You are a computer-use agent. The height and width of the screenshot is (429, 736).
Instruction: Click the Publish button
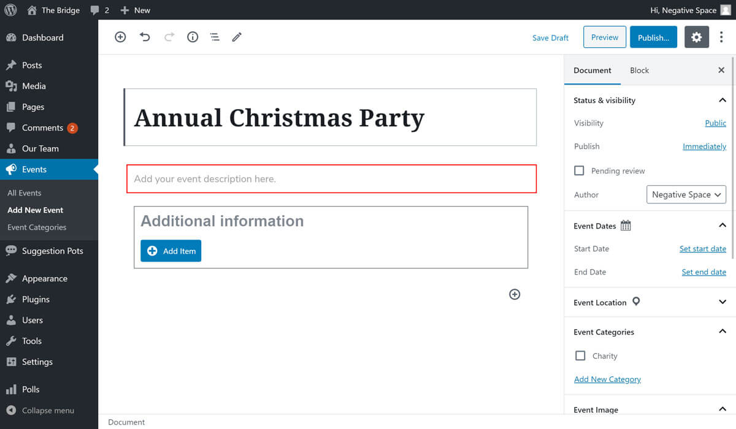pyautogui.click(x=653, y=37)
